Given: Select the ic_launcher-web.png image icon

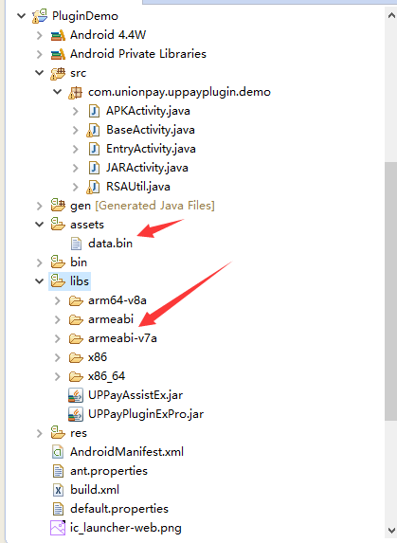Looking at the screenshot, I should click(58, 528).
